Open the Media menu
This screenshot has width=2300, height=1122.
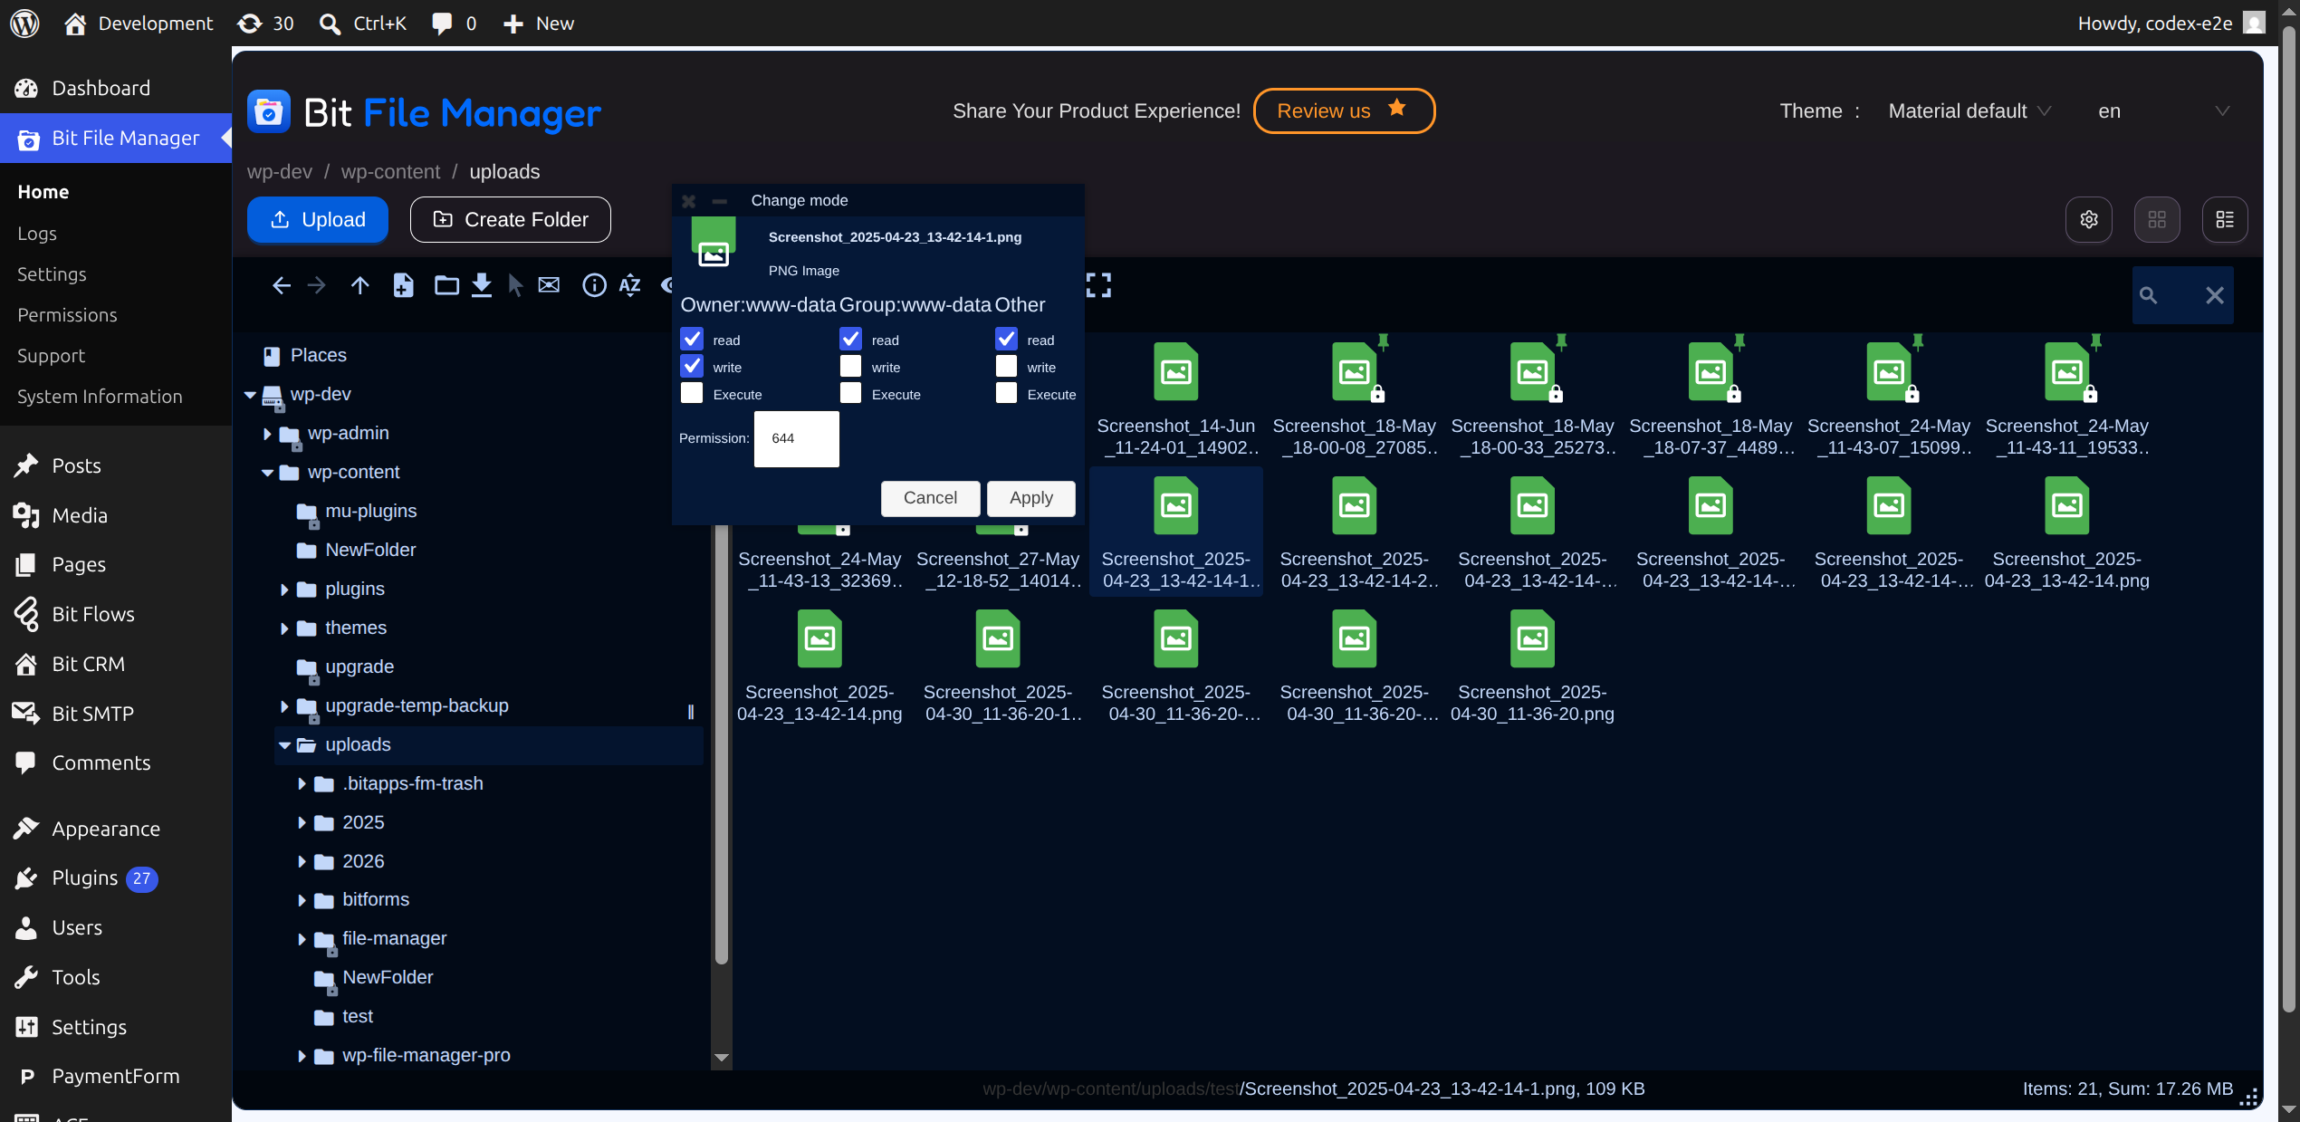coord(116,515)
